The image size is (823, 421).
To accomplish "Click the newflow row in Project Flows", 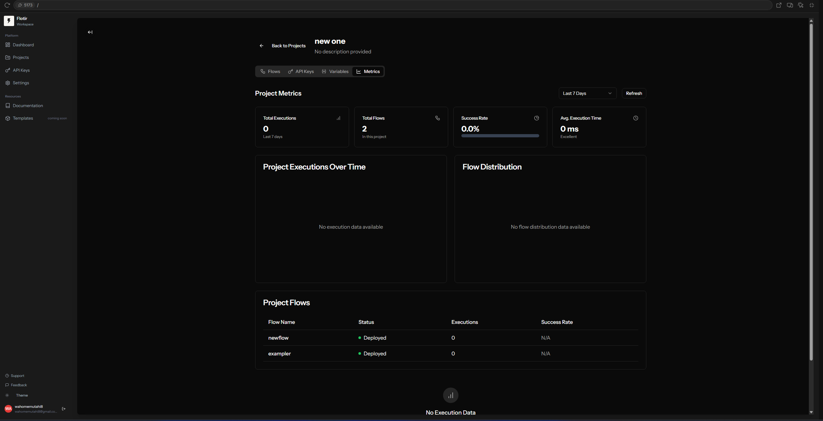I will (x=278, y=338).
